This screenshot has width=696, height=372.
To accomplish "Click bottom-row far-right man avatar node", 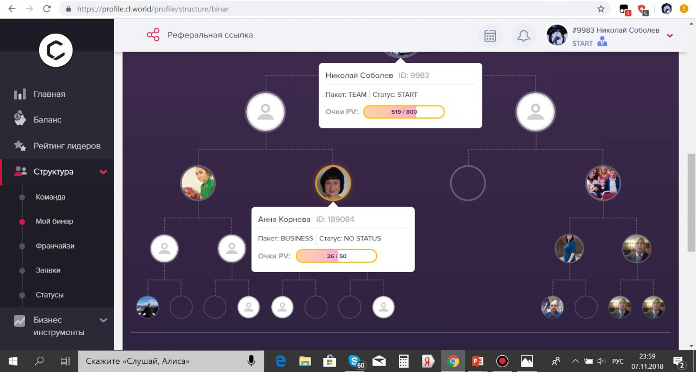I will [654, 307].
